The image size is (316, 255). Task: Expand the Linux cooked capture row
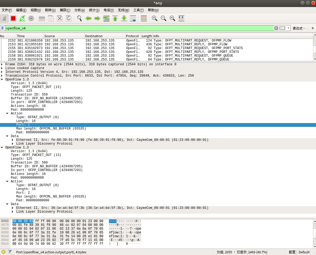[x=2, y=68]
